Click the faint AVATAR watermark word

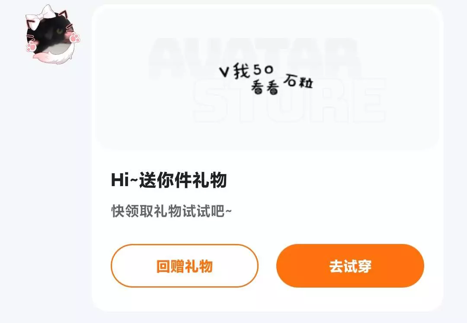click(255, 58)
